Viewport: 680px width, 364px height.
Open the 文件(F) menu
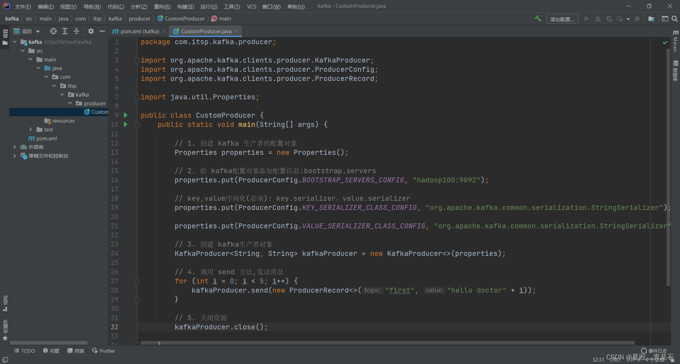pyautogui.click(x=23, y=6)
